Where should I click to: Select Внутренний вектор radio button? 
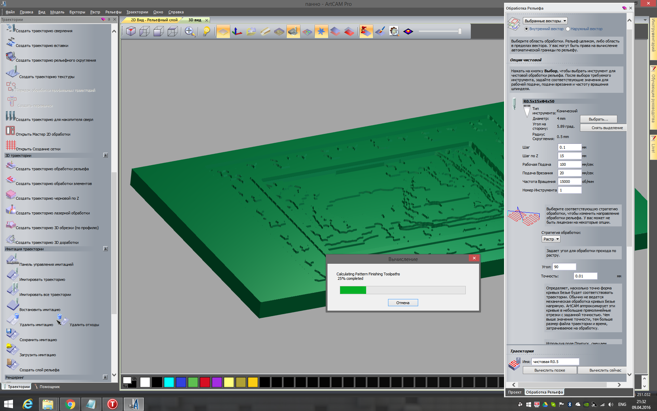tap(526, 29)
